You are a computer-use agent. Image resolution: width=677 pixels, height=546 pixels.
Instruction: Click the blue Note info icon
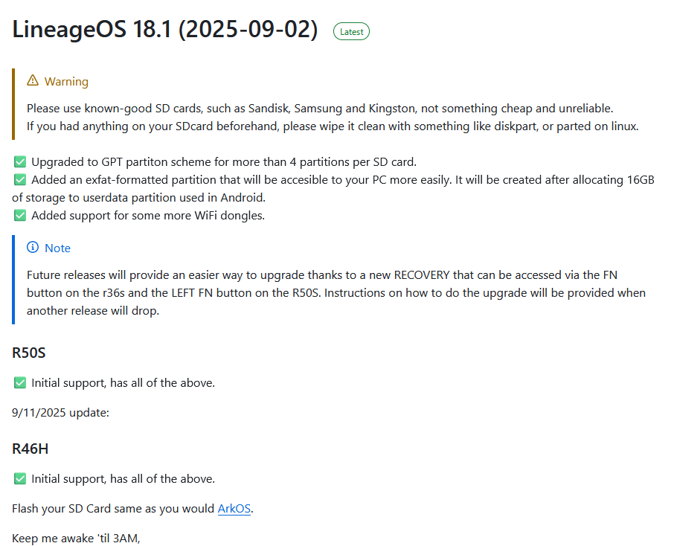click(x=33, y=247)
